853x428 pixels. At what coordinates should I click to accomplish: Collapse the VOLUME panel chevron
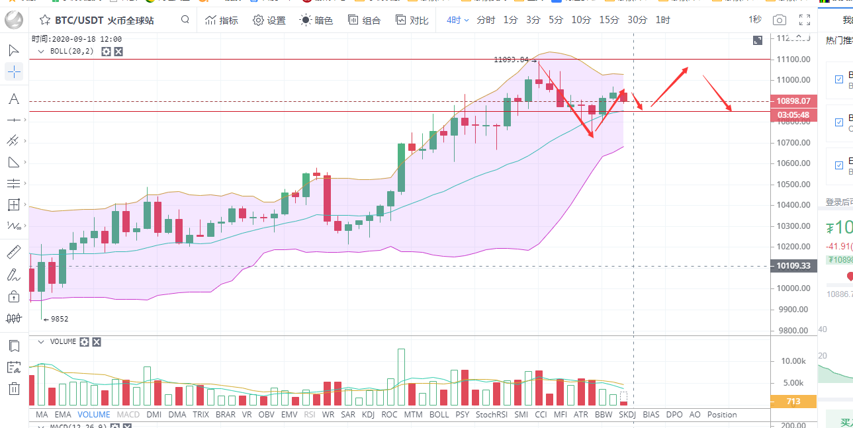point(41,342)
